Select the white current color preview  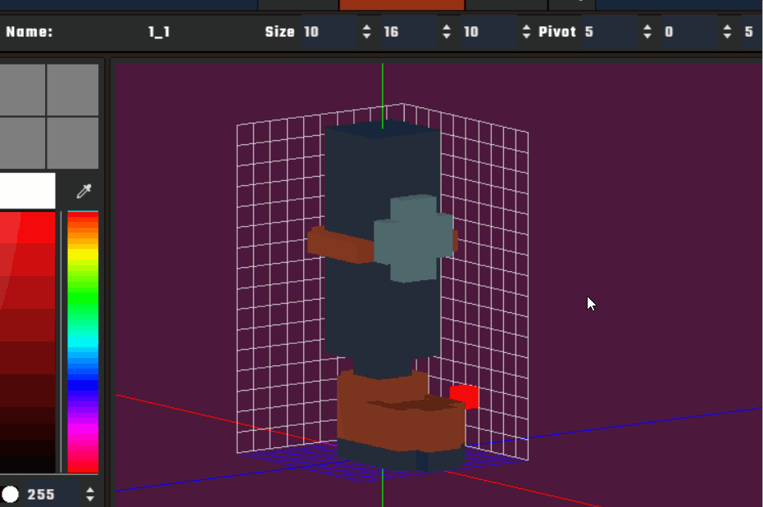(28, 191)
